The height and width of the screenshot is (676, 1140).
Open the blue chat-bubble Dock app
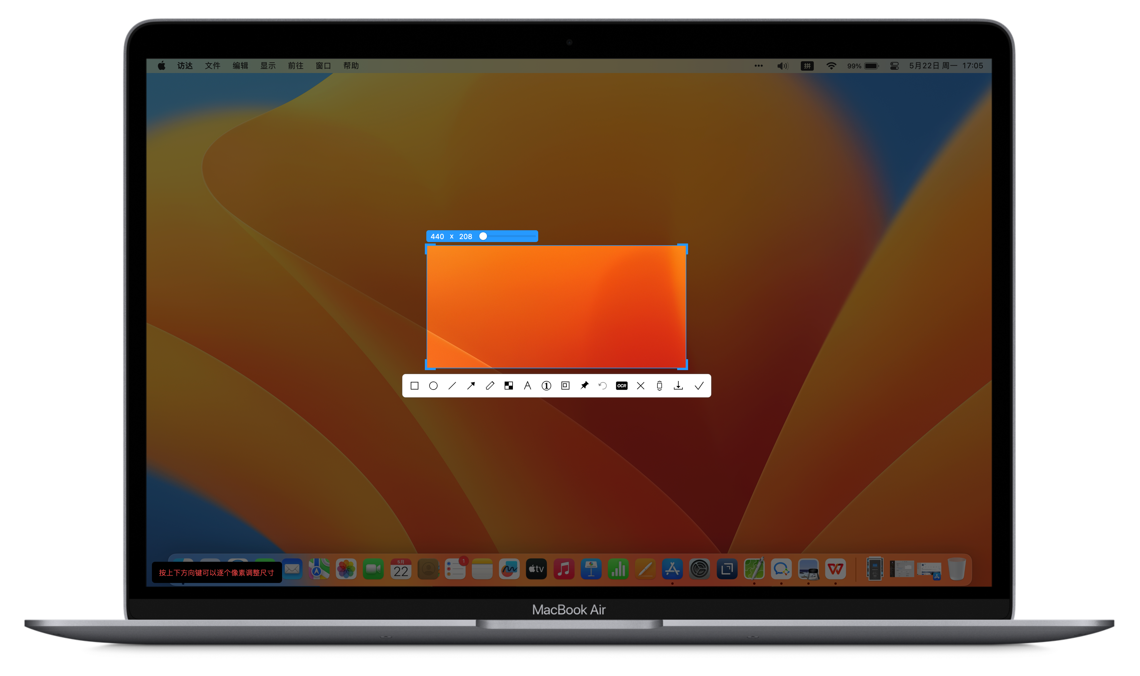click(781, 569)
